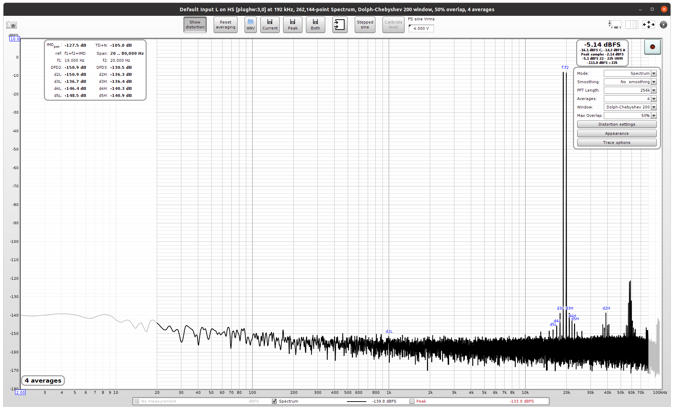Minimize the RTA window
The image size is (674, 410).
click(640, 9)
